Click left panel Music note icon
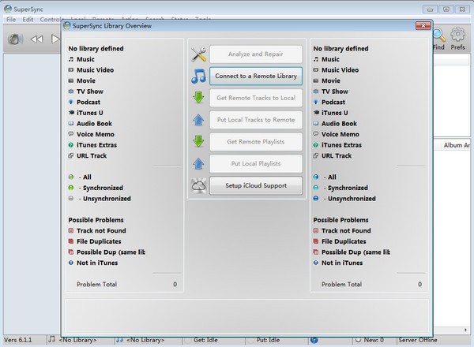This screenshot has width=474, height=347. pos(71,59)
